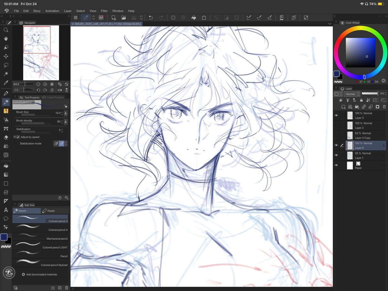Open the Normal blending mode dropdown
This screenshot has width=388, height=291.
tap(353, 94)
